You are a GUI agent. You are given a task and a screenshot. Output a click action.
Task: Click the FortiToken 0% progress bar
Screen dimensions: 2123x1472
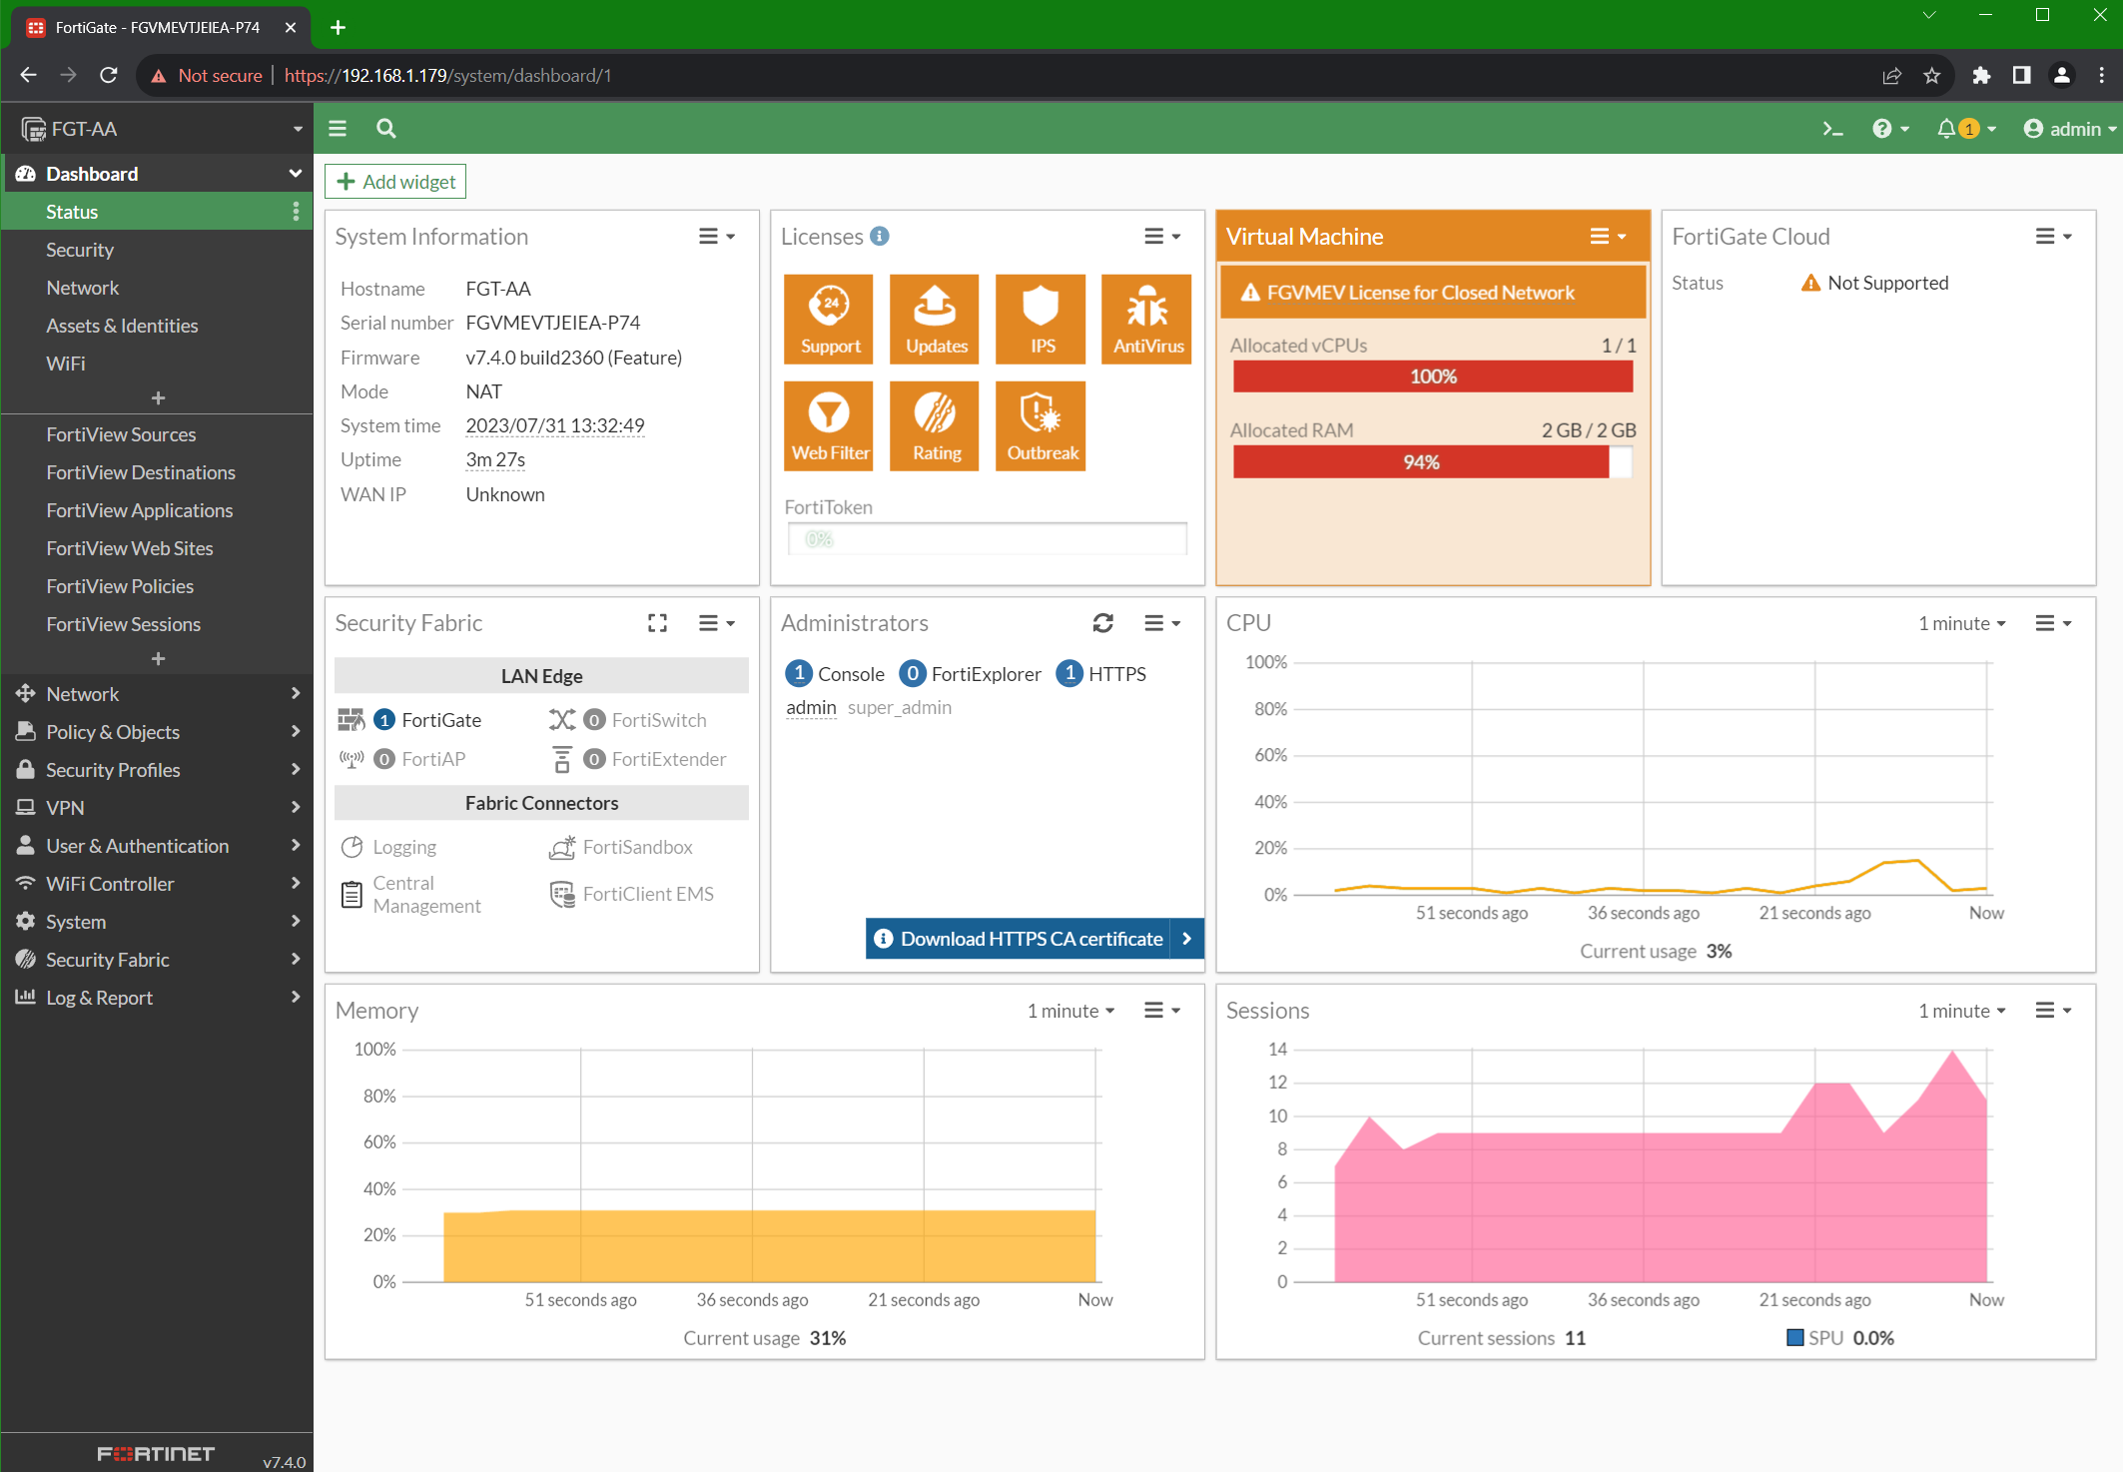988,539
